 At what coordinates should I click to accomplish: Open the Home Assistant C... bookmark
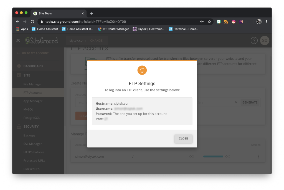(x=77, y=29)
